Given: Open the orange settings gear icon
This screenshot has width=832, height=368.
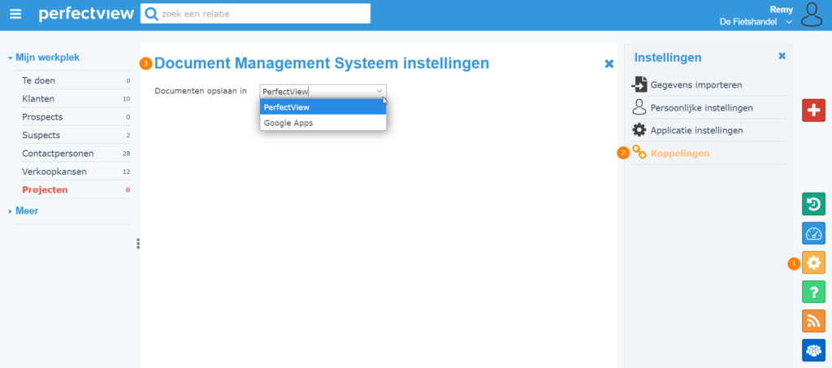Looking at the screenshot, I should pos(813,262).
